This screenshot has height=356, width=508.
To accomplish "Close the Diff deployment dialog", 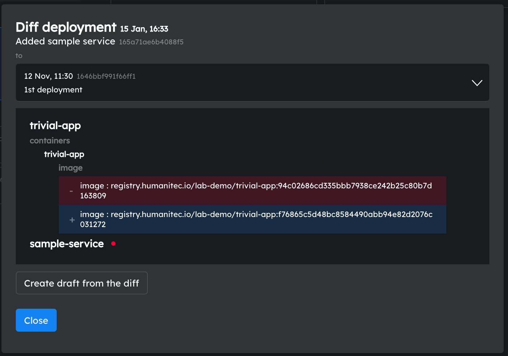I will pos(36,320).
